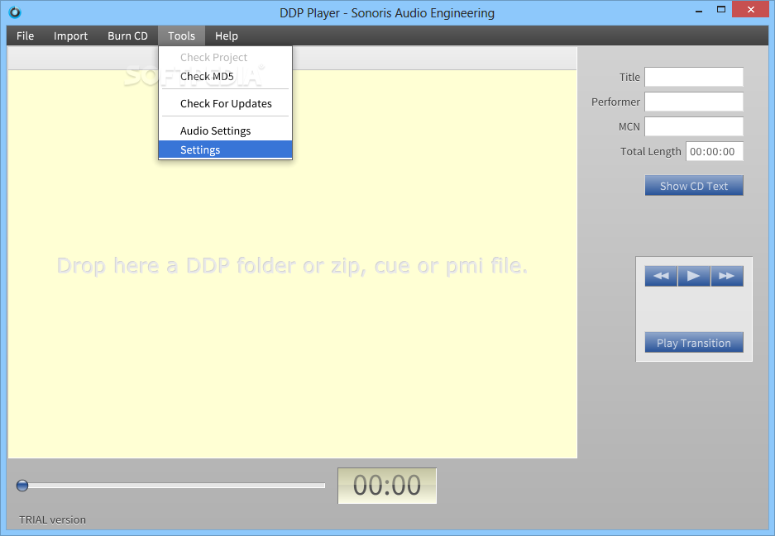Click the Play Transition button

pos(694,343)
